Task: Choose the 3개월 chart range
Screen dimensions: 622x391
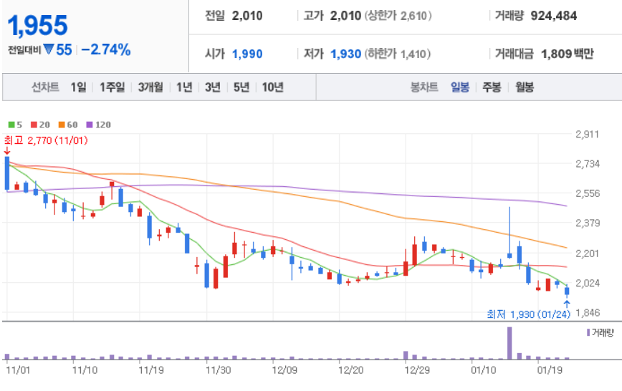Action: (150, 87)
